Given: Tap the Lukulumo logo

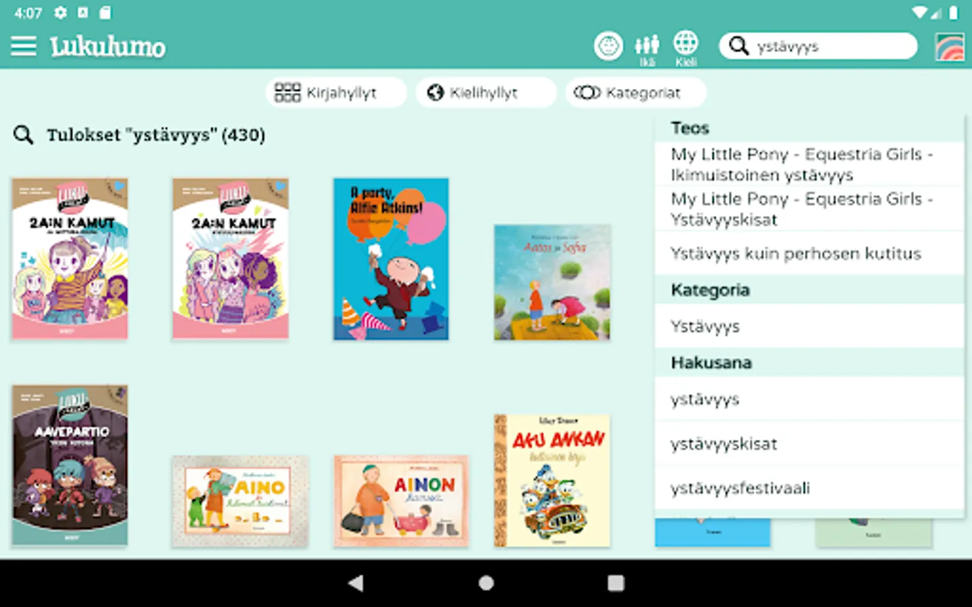Looking at the screenshot, I should (x=108, y=47).
